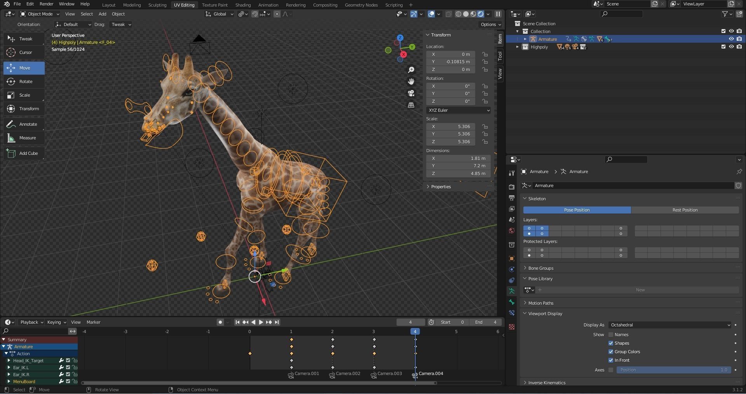Select the Cursor tool
Screen dimensions: 746x394
click(24, 52)
